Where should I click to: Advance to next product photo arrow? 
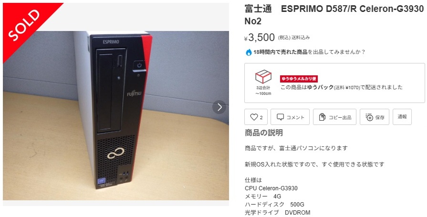pos(219,107)
